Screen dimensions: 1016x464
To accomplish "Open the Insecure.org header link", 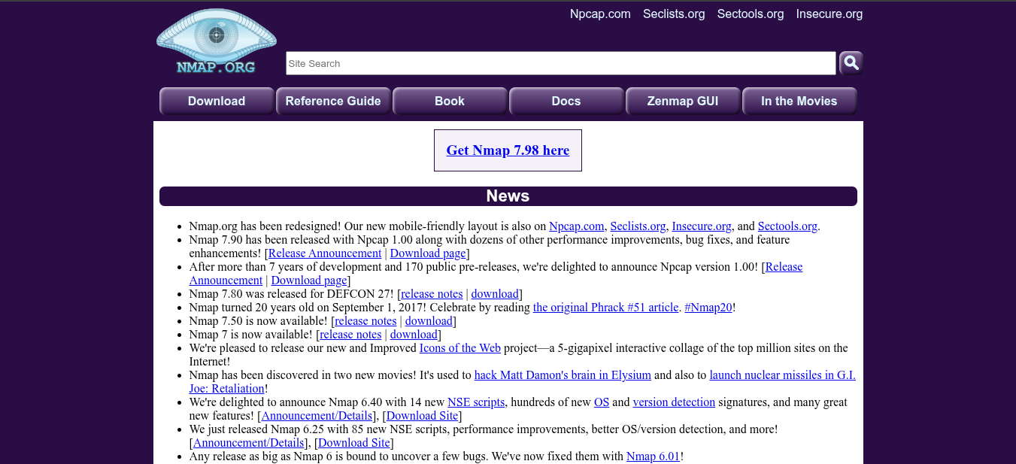I will pyautogui.click(x=829, y=14).
